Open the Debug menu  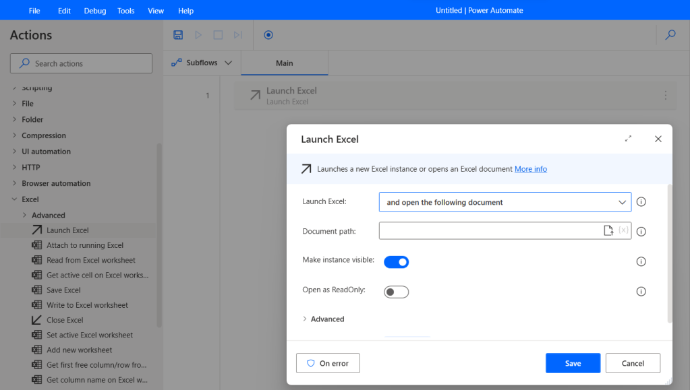(x=94, y=11)
